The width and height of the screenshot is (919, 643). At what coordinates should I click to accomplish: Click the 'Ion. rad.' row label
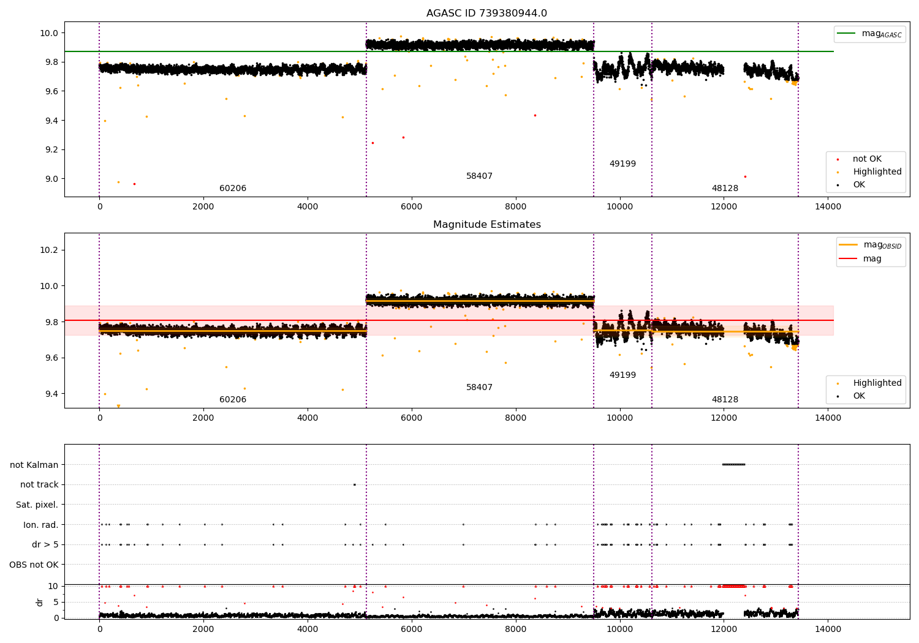[x=41, y=525]
